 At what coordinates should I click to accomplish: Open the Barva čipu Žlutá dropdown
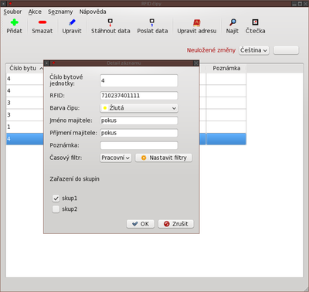pyautogui.click(x=139, y=108)
